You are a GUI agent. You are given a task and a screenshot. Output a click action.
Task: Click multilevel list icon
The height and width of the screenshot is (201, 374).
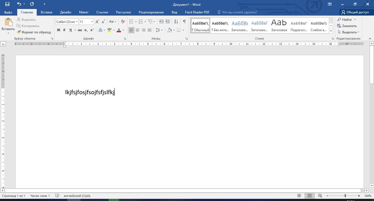[x=150, y=22]
